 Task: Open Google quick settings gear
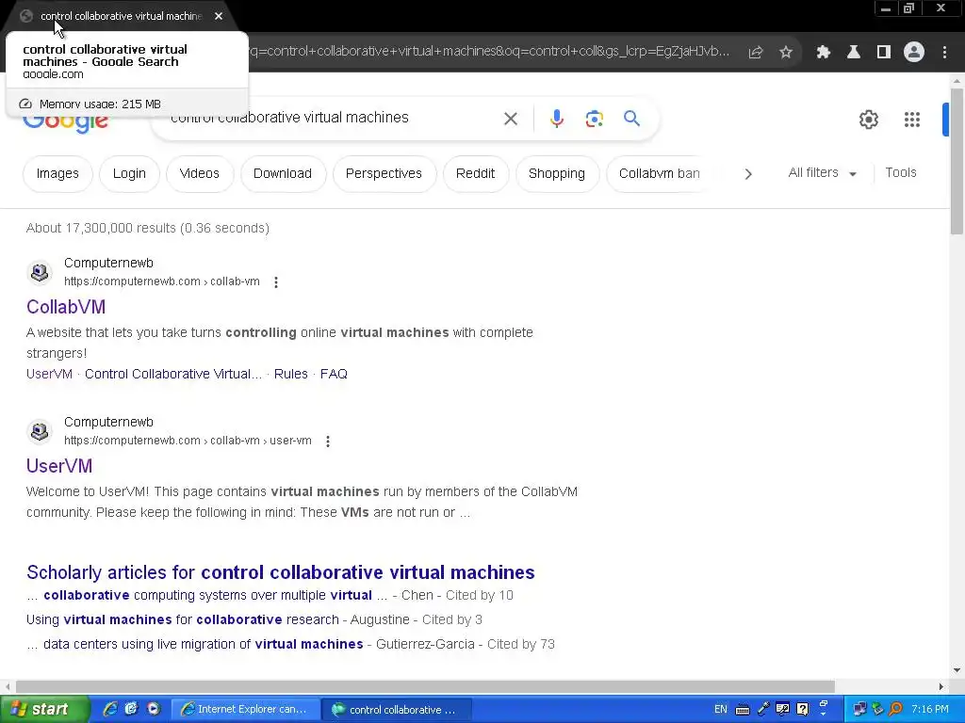click(x=868, y=120)
